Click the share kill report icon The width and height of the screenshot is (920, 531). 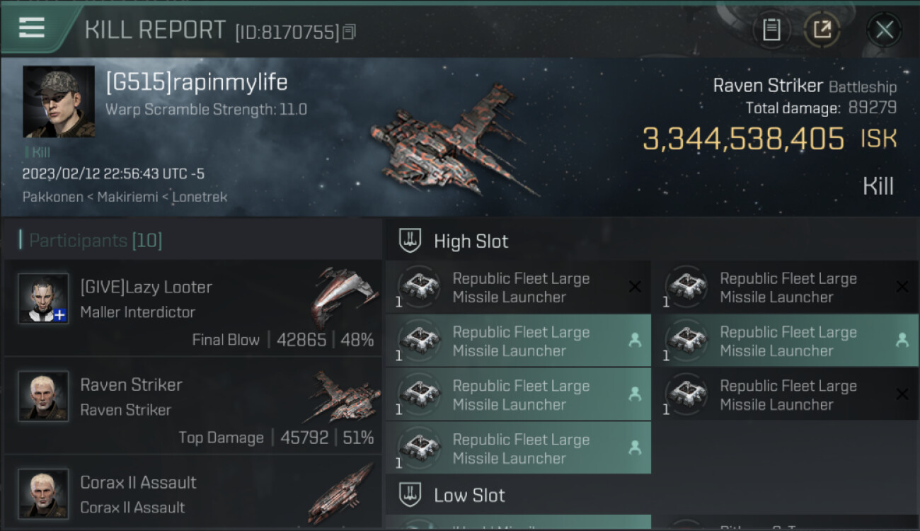(822, 30)
